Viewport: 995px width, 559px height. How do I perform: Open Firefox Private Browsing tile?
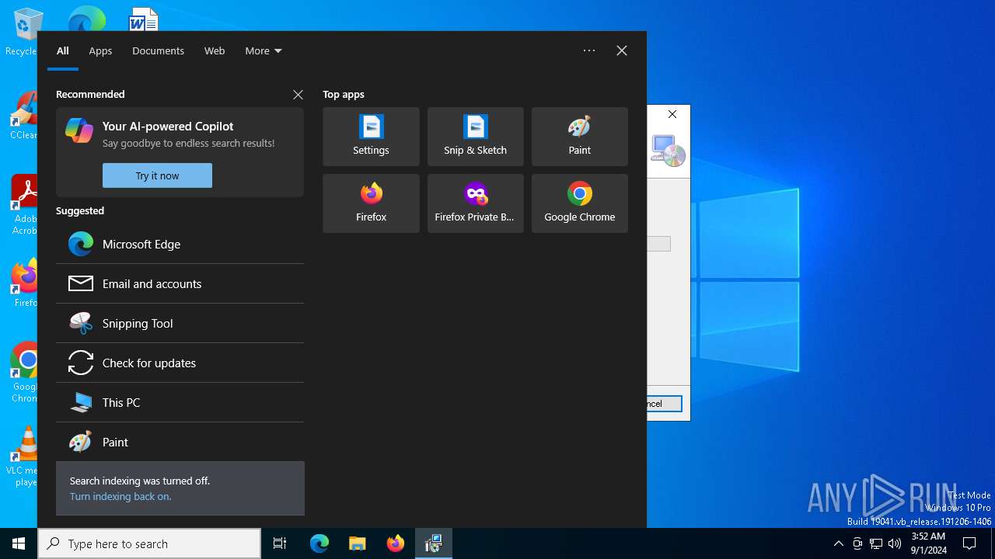click(x=475, y=203)
